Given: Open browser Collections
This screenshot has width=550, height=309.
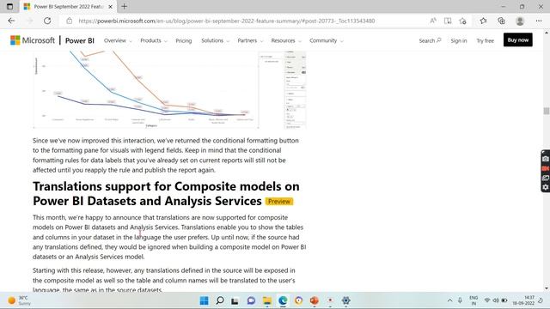Looking at the screenshot, I should (x=501, y=21).
